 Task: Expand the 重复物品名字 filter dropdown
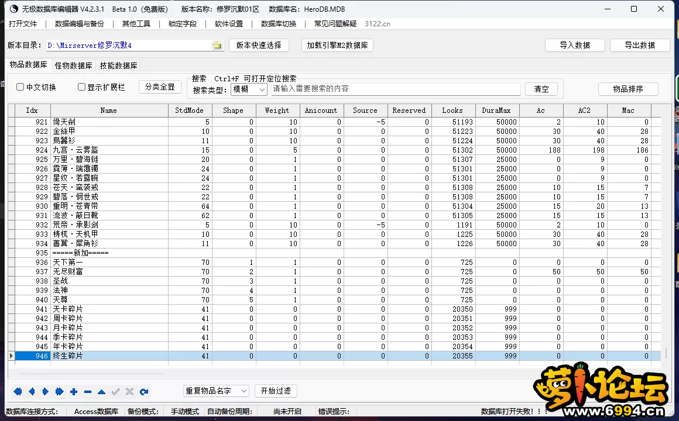(216, 391)
